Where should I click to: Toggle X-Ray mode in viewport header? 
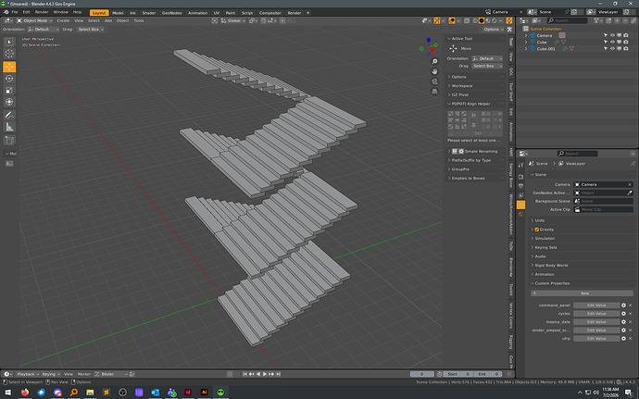tap(467, 20)
